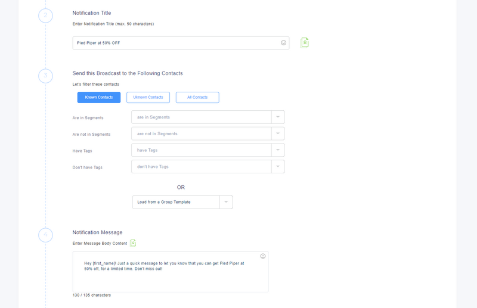The height and width of the screenshot is (308, 477).
Task: Click the 'have Tags' select field
Action: [x=207, y=150]
